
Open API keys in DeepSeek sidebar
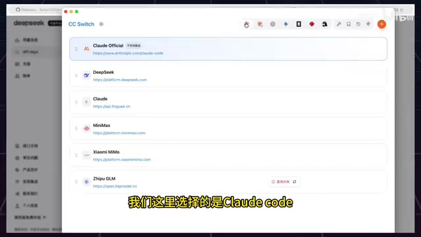30,52
